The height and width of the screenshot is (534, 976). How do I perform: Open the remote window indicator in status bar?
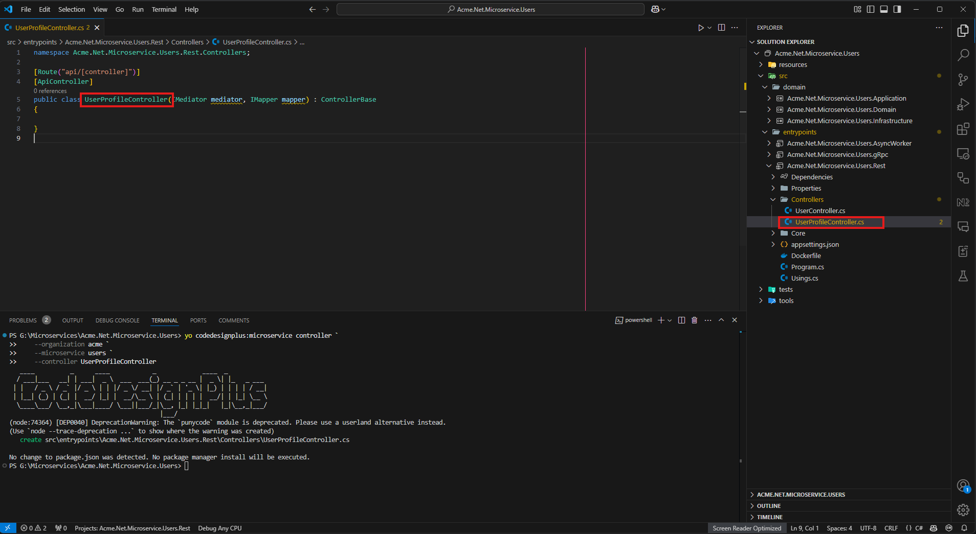click(8, 528)
